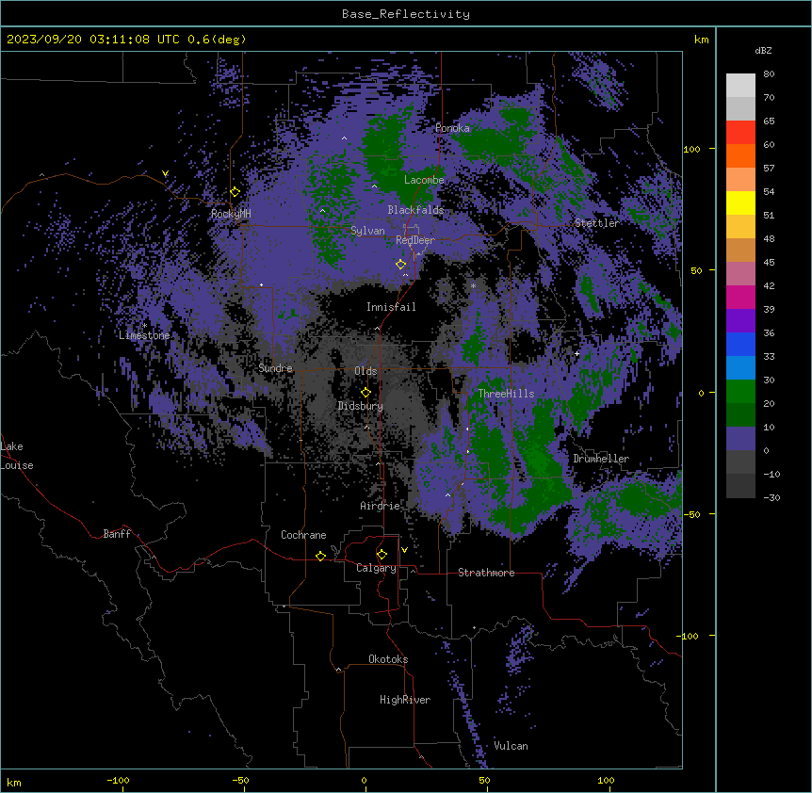Pick the dark gray swatch between -10 and -30 dBZ
Viewport: 812px width, 793px height.
(740, 486)
